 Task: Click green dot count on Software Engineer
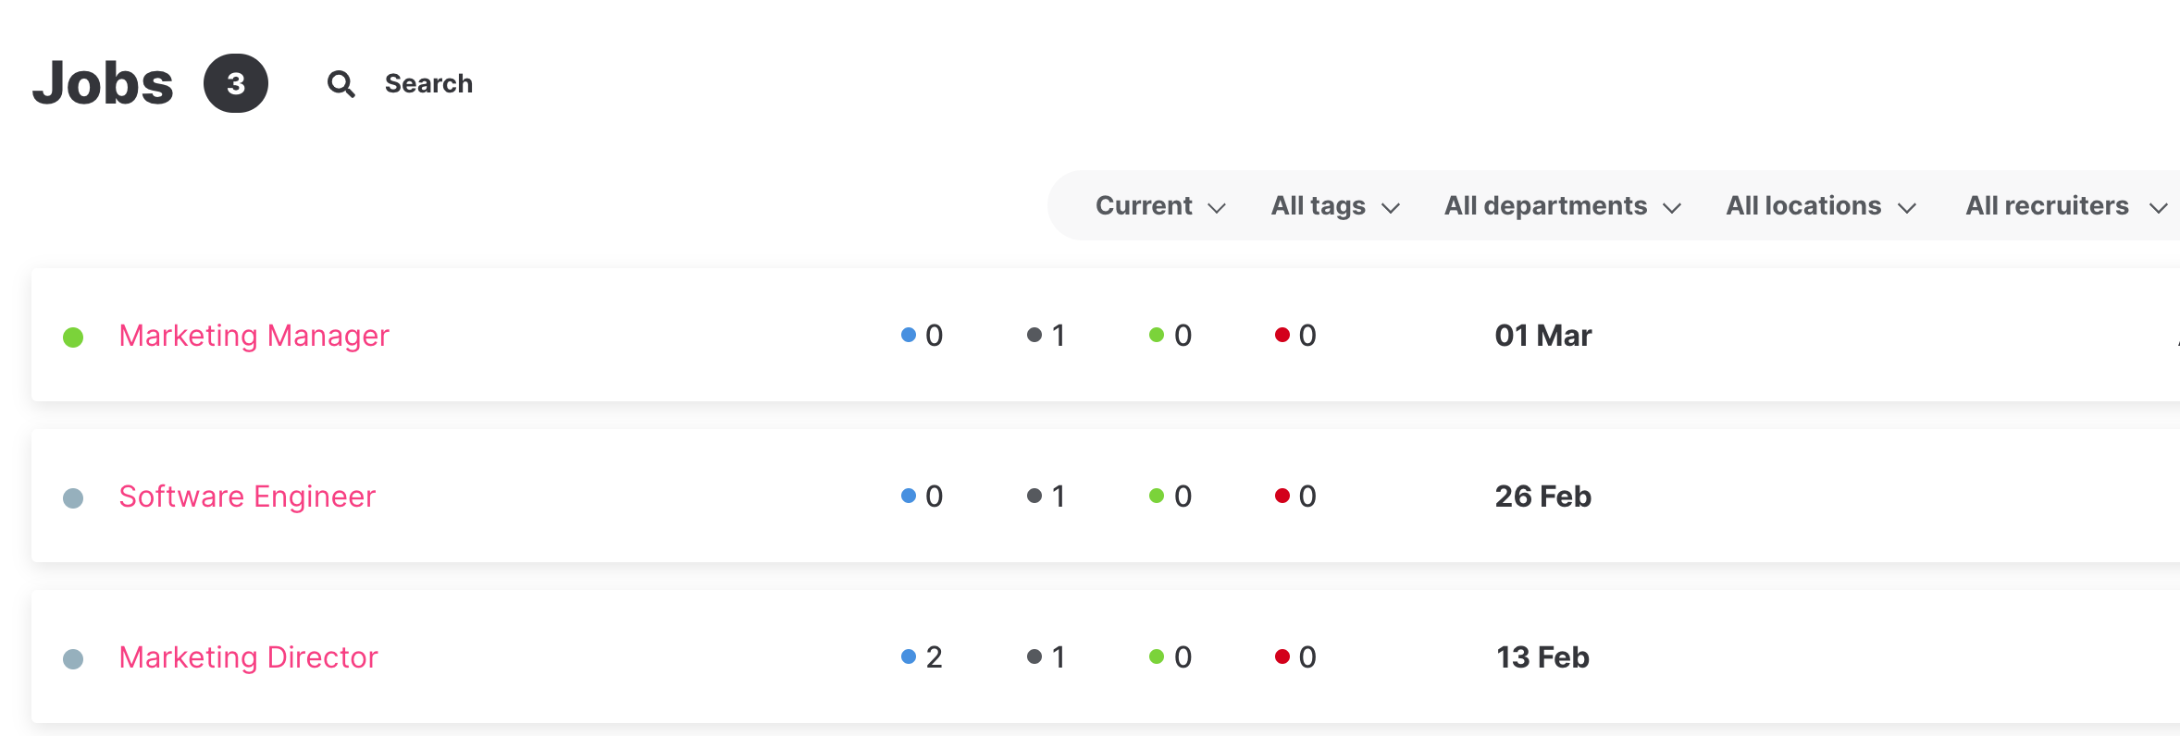(x=1171, y=497)
